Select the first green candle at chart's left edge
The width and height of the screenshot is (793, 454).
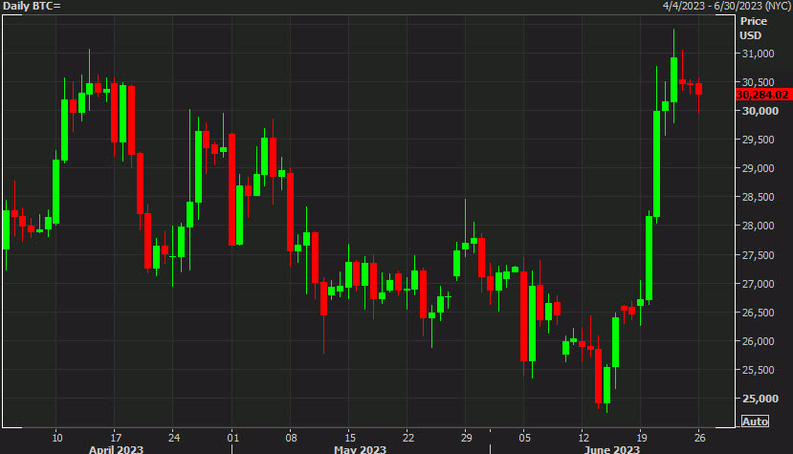point(6,230)
